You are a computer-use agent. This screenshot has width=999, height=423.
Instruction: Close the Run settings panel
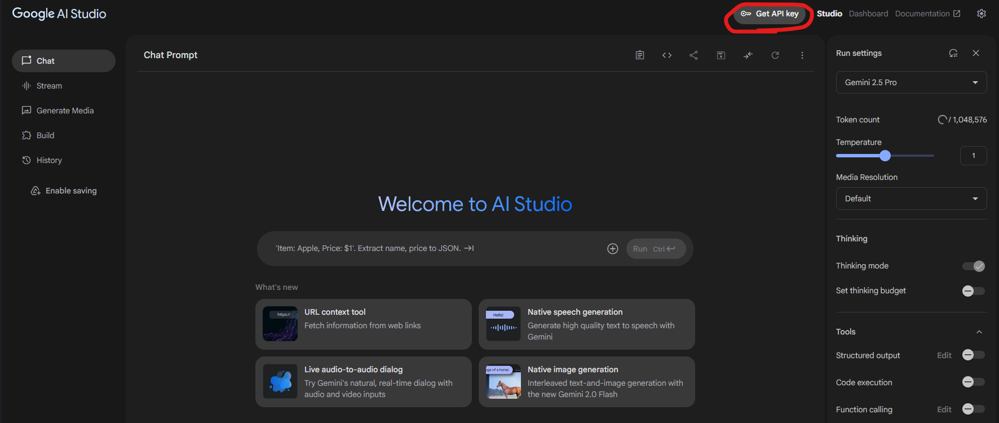click(976, 53)
